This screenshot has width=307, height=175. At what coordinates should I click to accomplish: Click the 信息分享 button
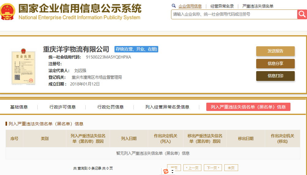pos(275,63)
